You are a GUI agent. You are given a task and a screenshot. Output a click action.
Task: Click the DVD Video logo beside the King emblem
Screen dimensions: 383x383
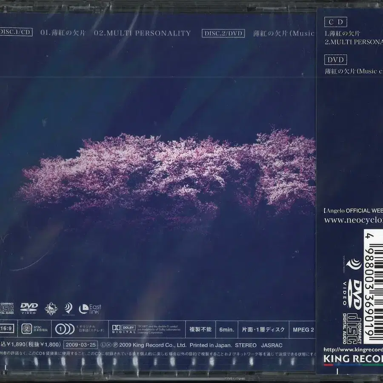[29, 308]
